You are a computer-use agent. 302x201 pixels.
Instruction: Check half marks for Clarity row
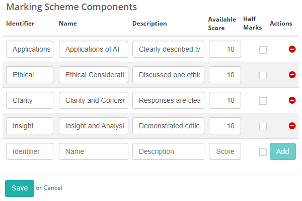tap(263, 101)
